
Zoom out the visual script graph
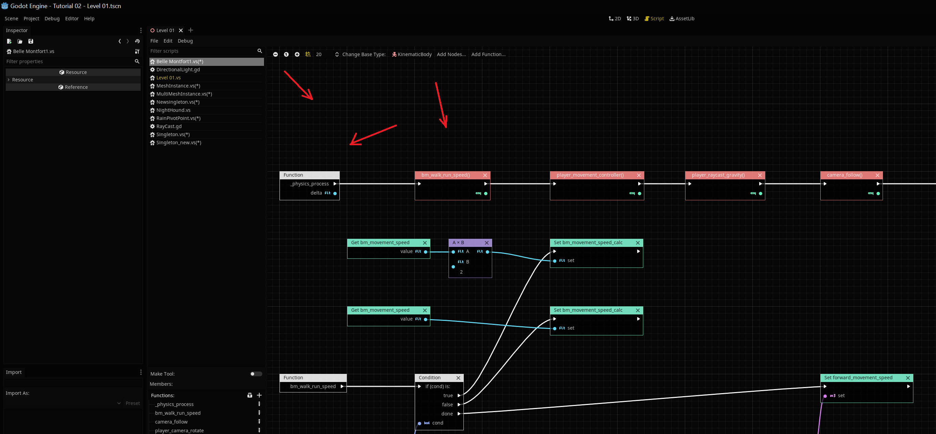[275, 54]
